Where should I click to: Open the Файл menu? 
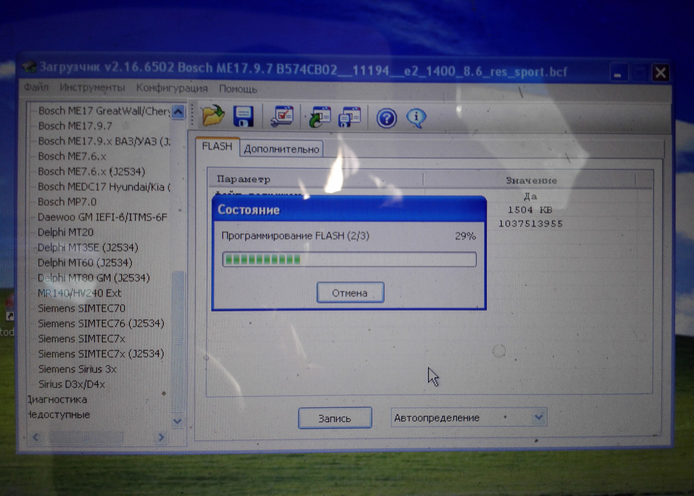(36, 87)
